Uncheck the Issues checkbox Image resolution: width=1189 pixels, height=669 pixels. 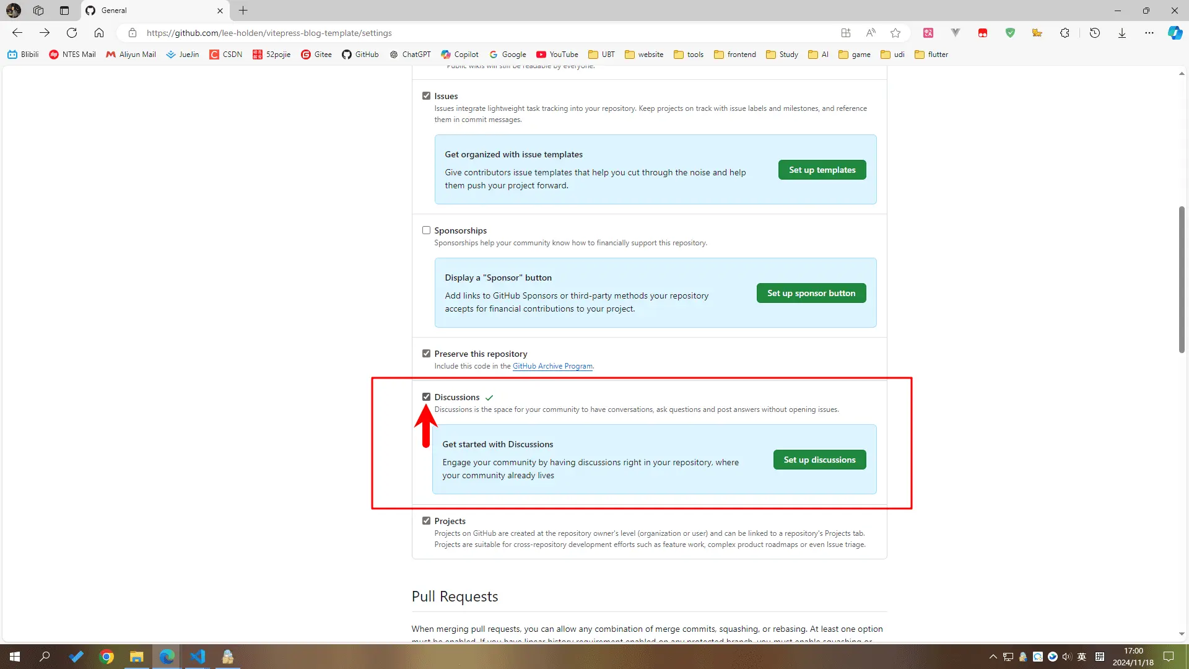point(426,96)
